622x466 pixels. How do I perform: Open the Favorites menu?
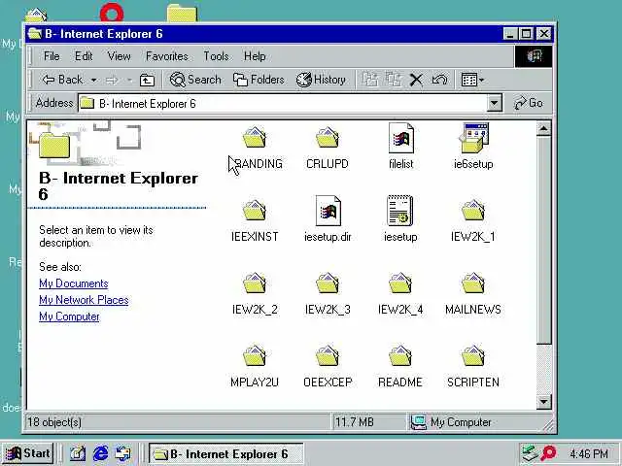(x=167, y=56)
